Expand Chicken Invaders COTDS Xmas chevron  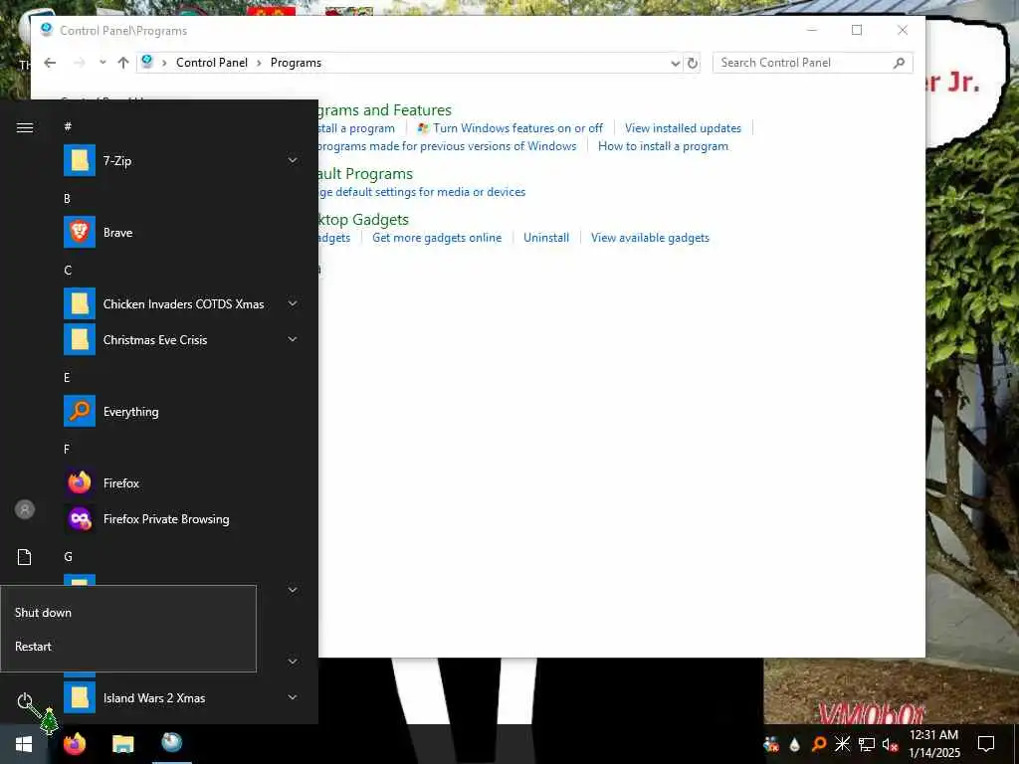click(293, 303)
